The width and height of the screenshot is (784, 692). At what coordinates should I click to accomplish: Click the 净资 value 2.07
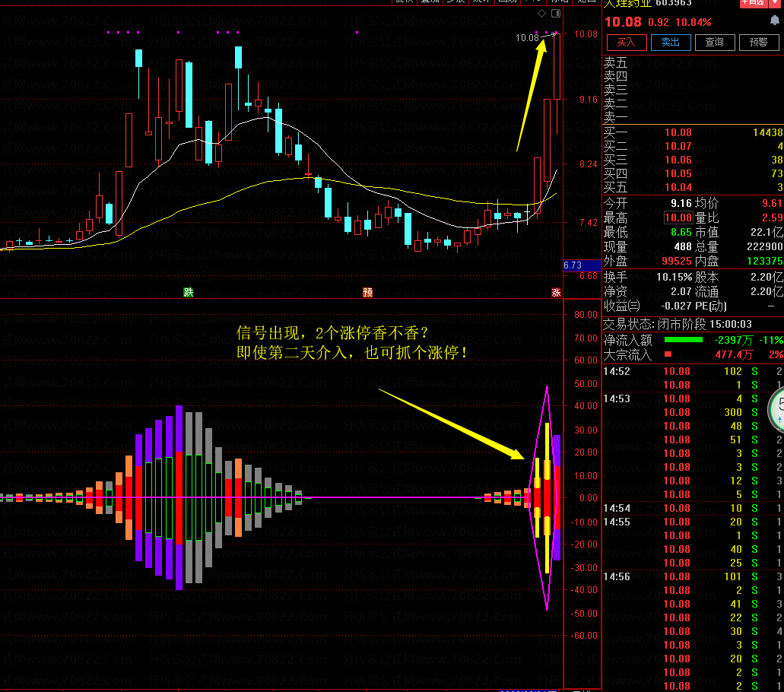[681, 291]
